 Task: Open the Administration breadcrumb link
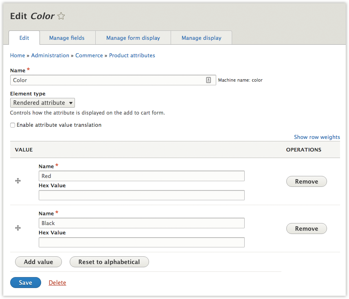click(50, 55)
